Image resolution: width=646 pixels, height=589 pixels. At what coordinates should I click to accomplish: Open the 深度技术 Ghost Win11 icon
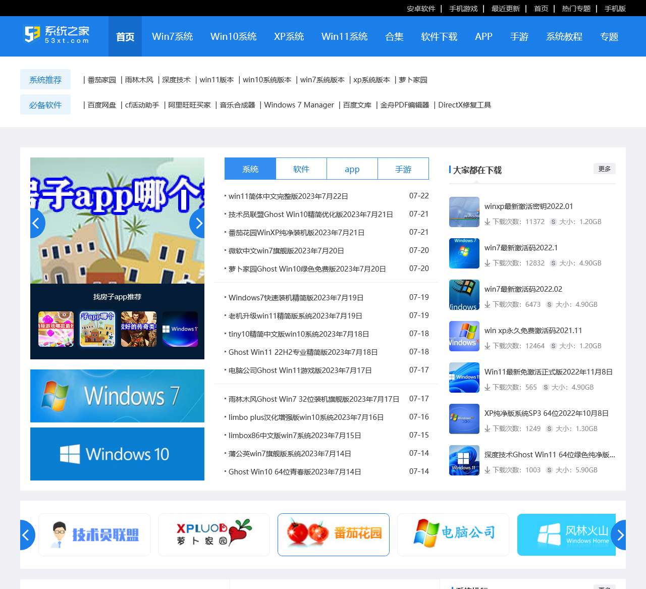click(x=464, y=460)
